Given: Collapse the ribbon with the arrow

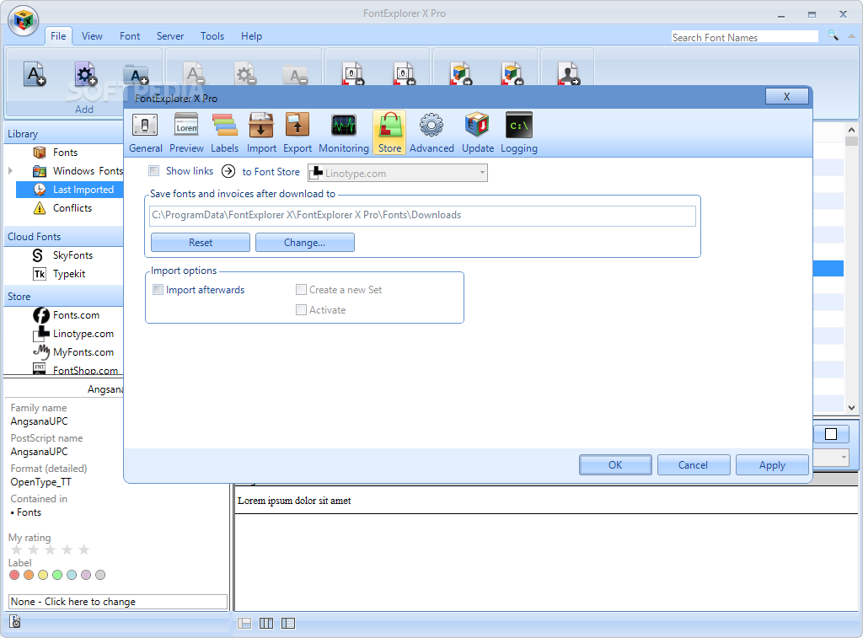Looking at the screenshot, I should pyautogui.click(x=852, y=35).
